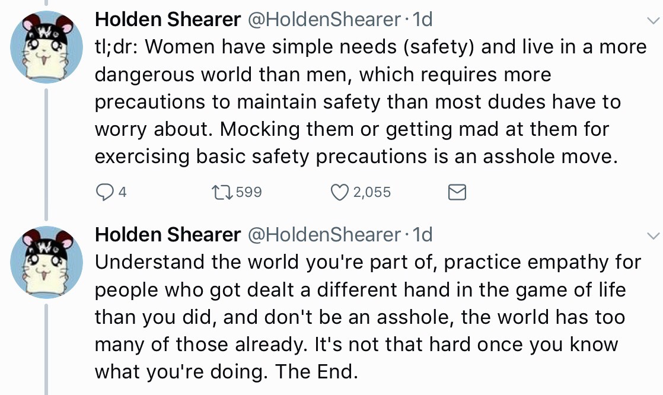Open the tweet starting "Understand the world"
Viewport: 663px width, 395px height.
(356, 317)
